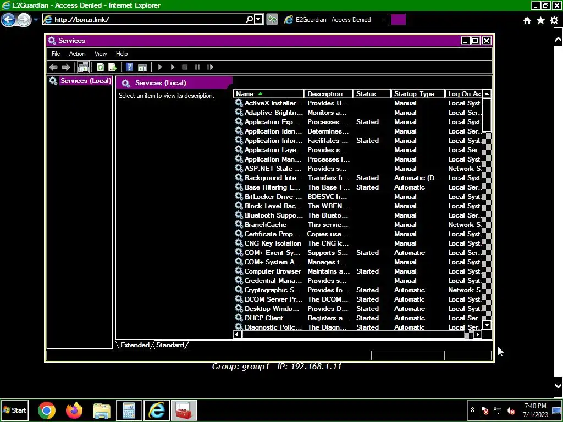
Task: Open the File menu in Services
Action: coord(56,54)
